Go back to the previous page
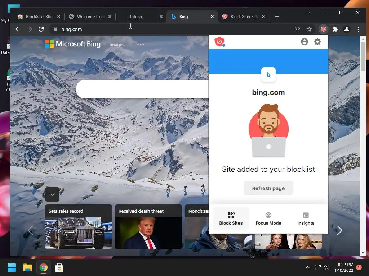Viewport: 369px width, 276px height. 18,29
